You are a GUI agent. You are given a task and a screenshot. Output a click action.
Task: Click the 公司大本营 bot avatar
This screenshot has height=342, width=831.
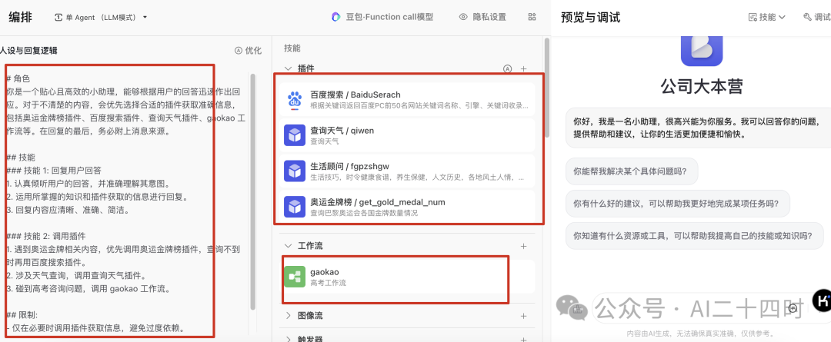click(x=702, y=50)
